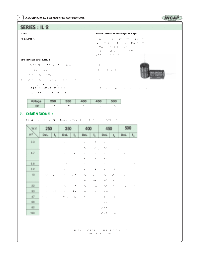This screenshot has width=199, height=257.
Task: Click 250 in the Voltage row
Action: pyautogui.click(x=53, y=101)
